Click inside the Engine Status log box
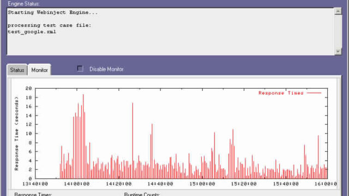 (171, 32)
